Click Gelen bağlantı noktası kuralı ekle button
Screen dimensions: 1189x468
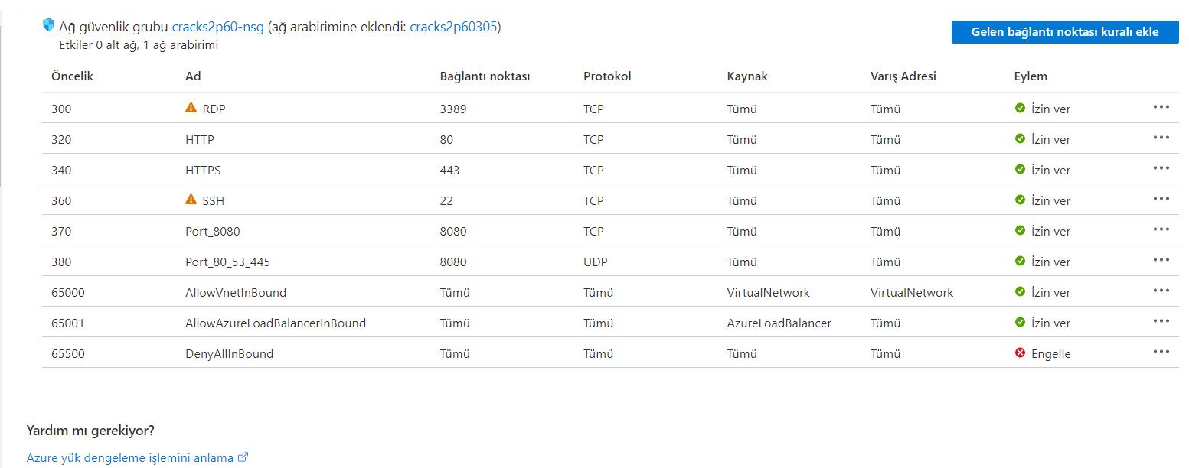pyautogui.click(x=1064, y=32)
